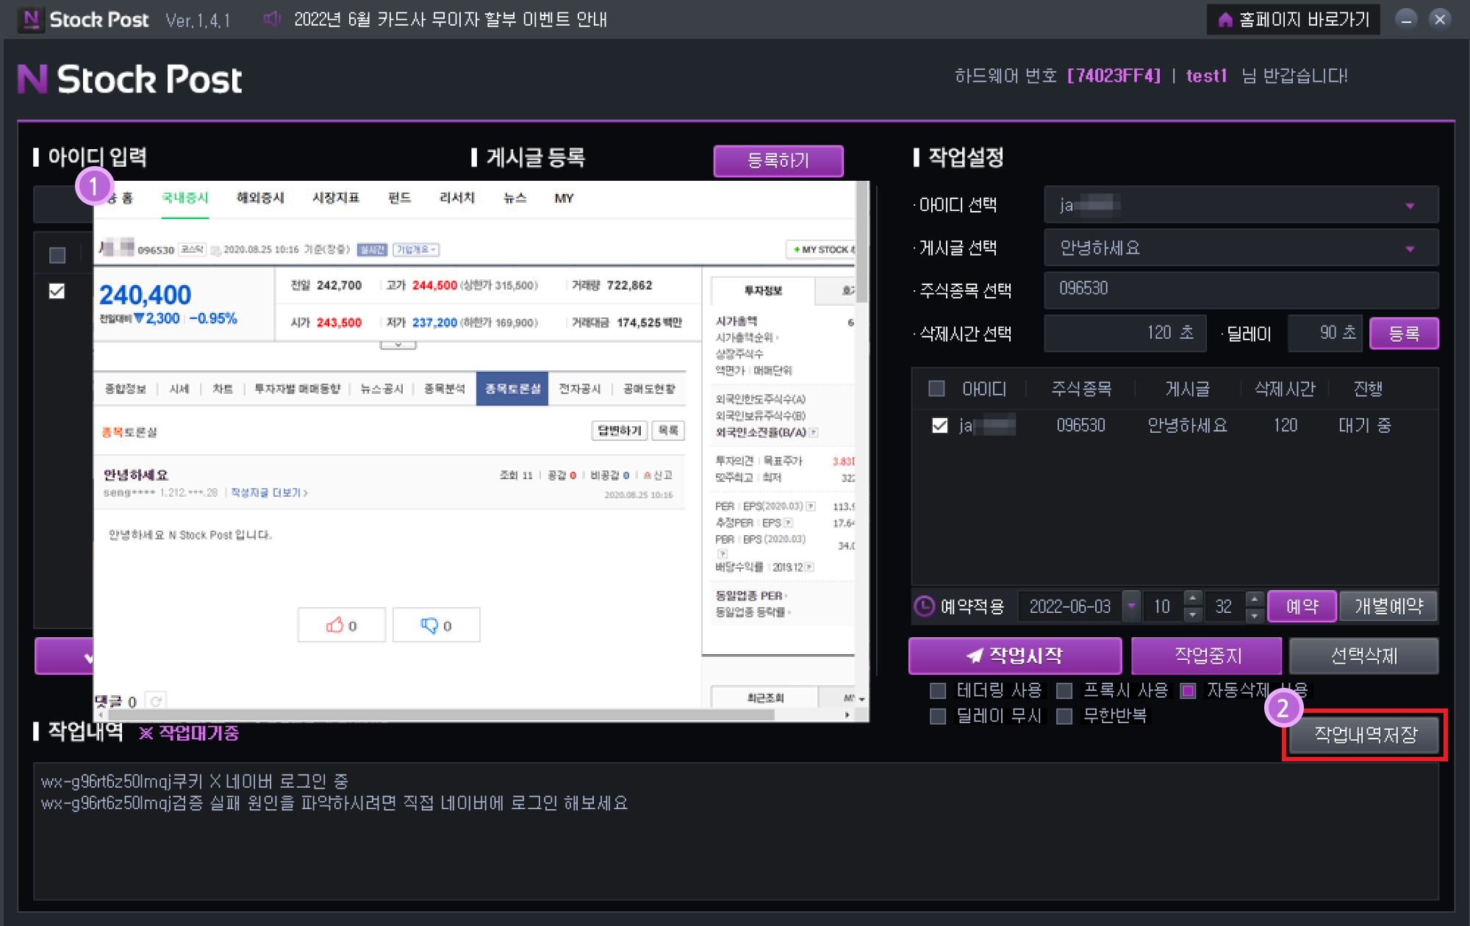Click the thumbs-up like icon

click(335, 625)
